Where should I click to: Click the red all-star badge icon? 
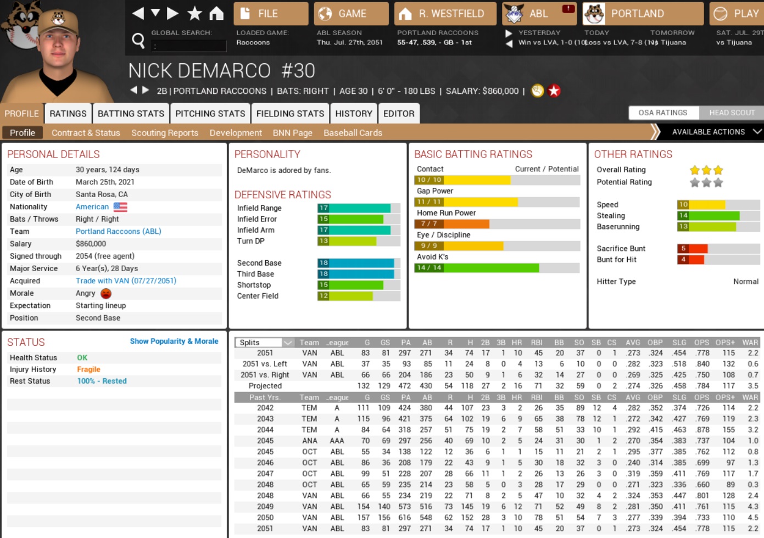point(554,91)
